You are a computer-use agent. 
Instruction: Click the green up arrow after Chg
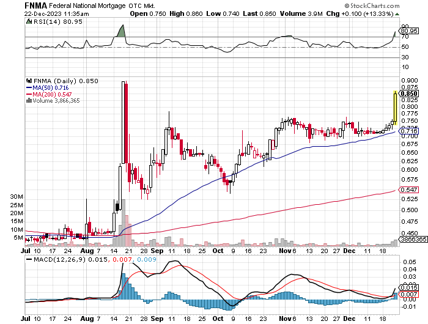(x=397, y=14)
